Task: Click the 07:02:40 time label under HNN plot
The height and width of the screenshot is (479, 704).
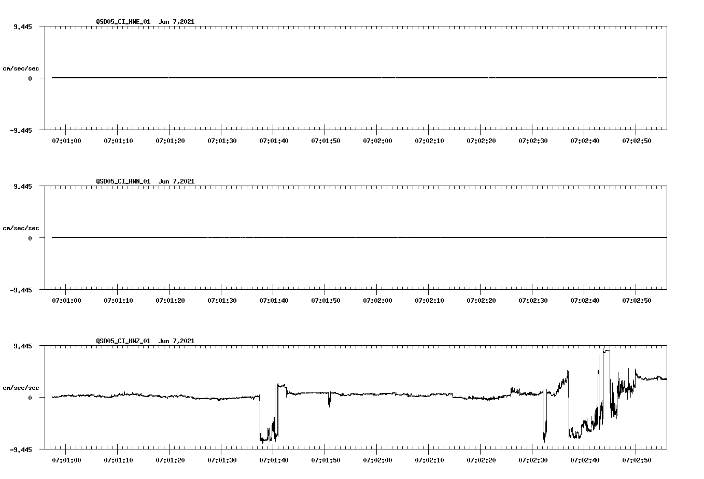Action: [x=585, y=300]
